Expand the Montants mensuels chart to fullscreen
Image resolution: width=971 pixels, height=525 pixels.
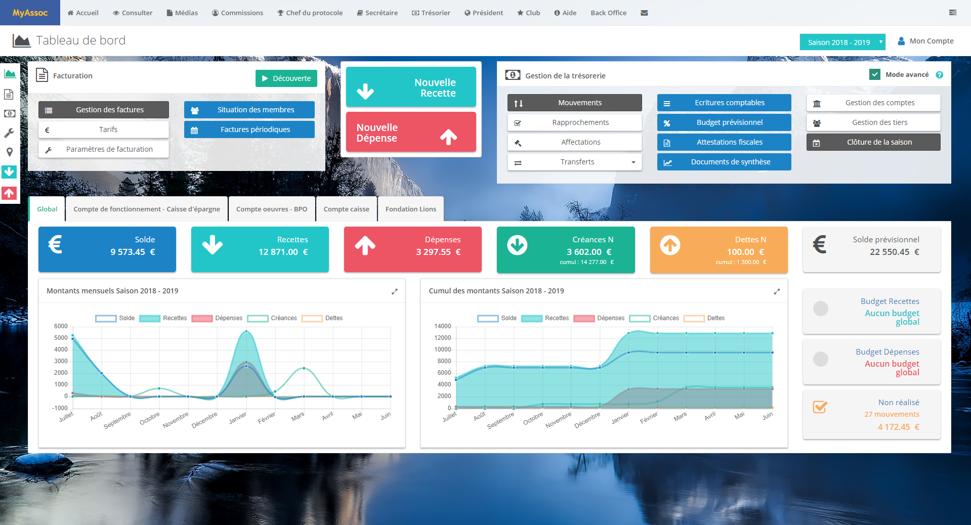pyautogui.click(x=395, y=291)
